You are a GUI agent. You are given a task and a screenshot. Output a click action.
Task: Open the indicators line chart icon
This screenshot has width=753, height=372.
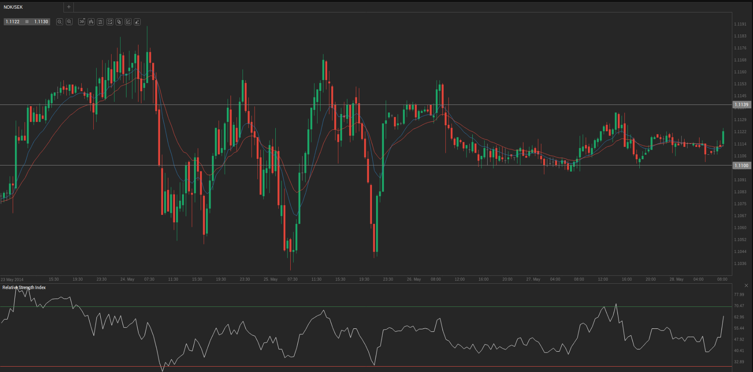[x=110, y=22]
